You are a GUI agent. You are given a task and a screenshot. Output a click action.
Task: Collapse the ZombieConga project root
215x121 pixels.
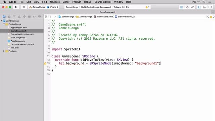click(x=2, y=21)
